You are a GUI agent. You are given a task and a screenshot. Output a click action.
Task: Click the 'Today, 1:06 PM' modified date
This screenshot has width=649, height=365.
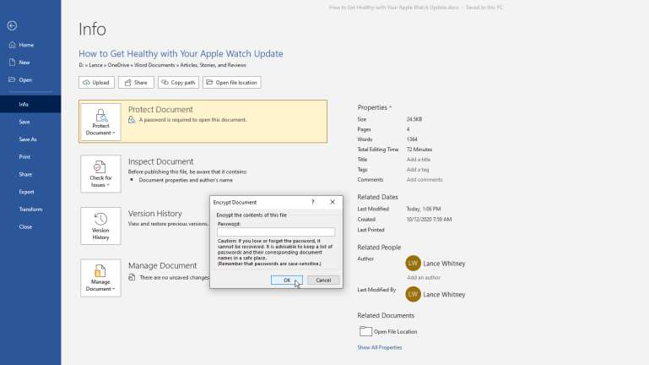tap(424, 210)
